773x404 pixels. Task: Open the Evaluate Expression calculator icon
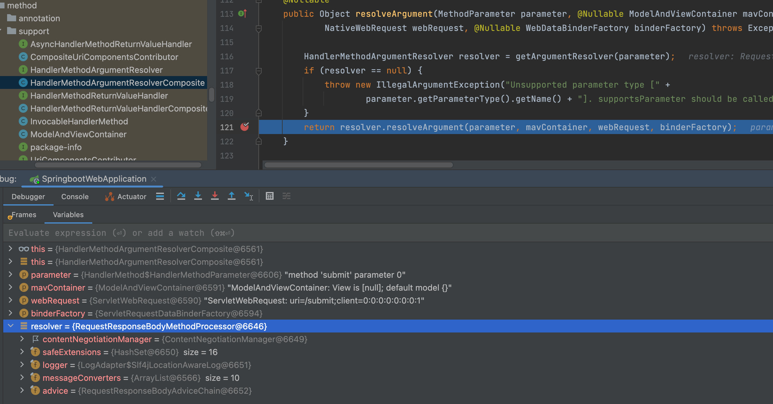[270, 196]
